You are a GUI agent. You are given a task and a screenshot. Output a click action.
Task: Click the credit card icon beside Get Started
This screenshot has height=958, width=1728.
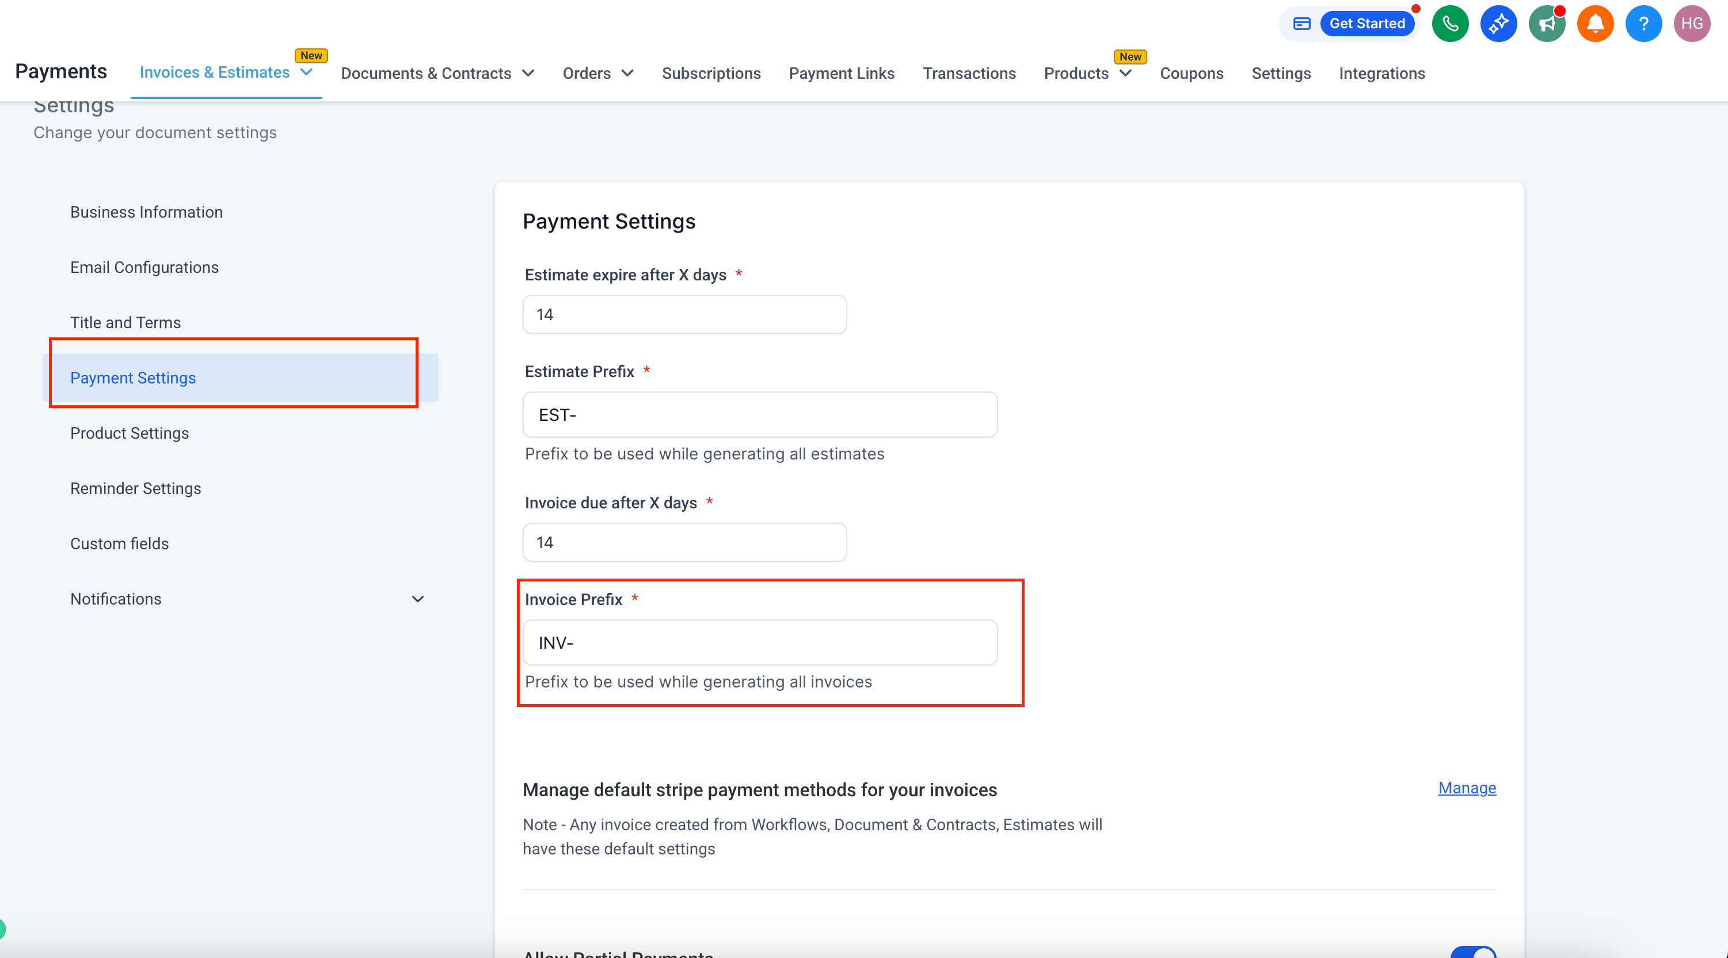pyautogui.click(x=1301, y=24)
